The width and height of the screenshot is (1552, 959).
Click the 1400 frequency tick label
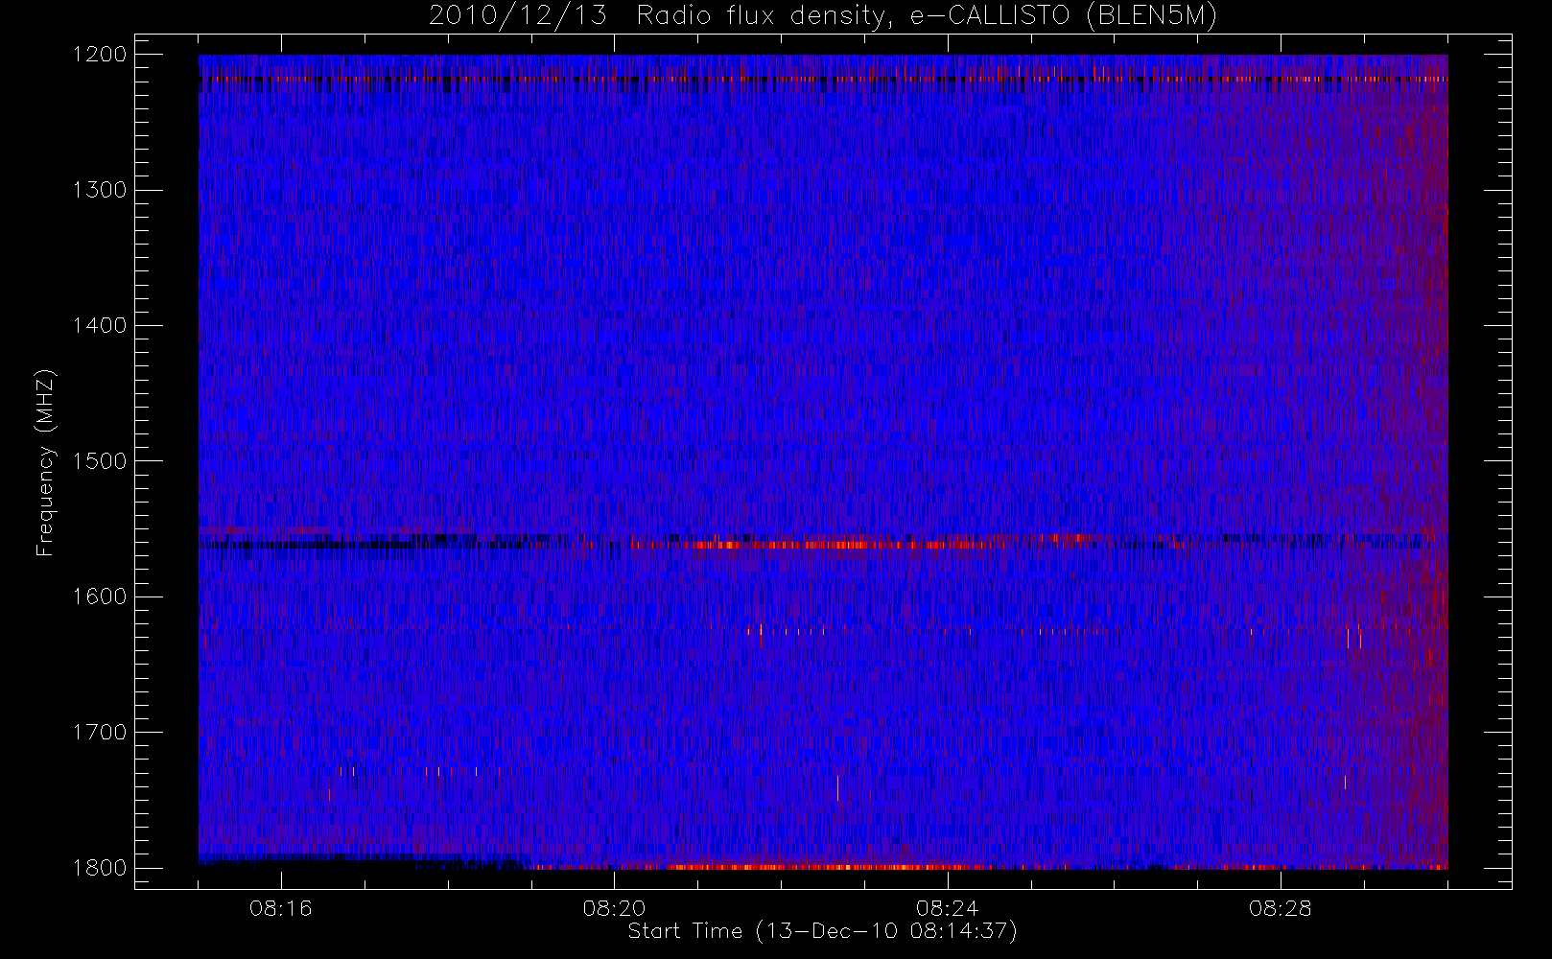100,326
